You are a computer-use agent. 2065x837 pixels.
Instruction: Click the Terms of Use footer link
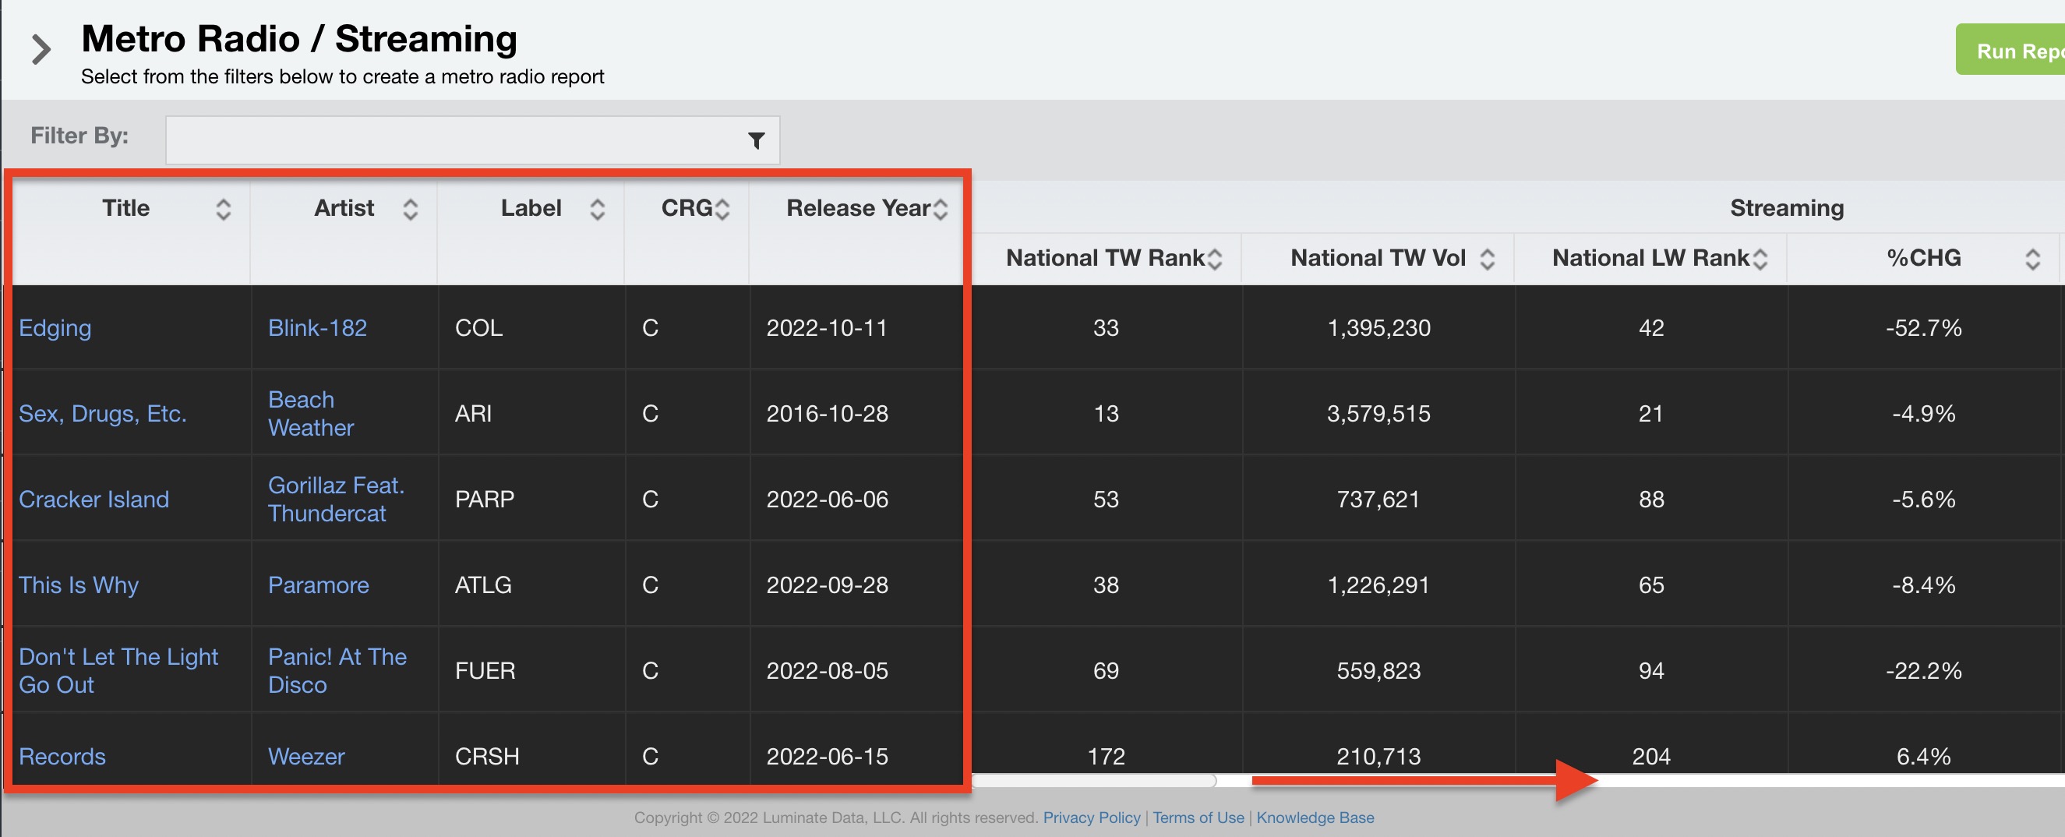point(1198,818)
